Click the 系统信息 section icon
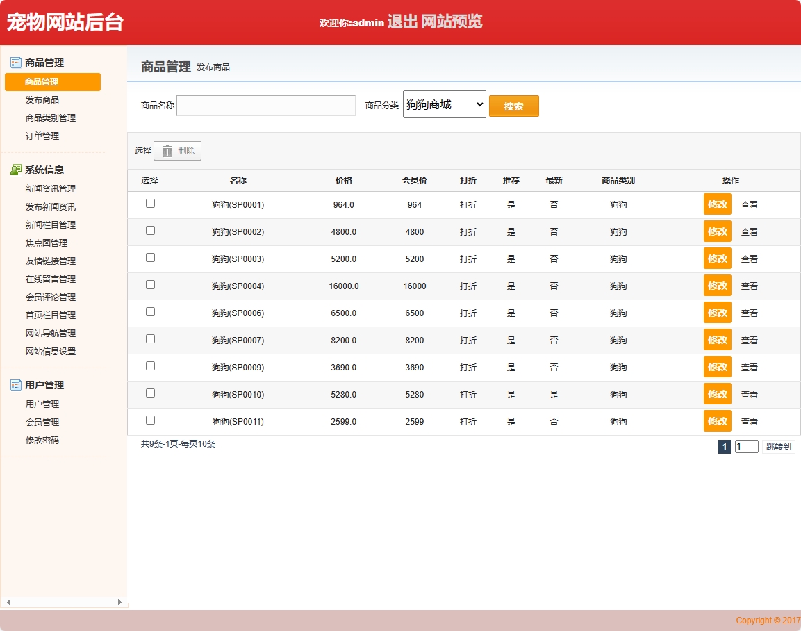Viewport: 801px width, 631px height. coord(16,170)
